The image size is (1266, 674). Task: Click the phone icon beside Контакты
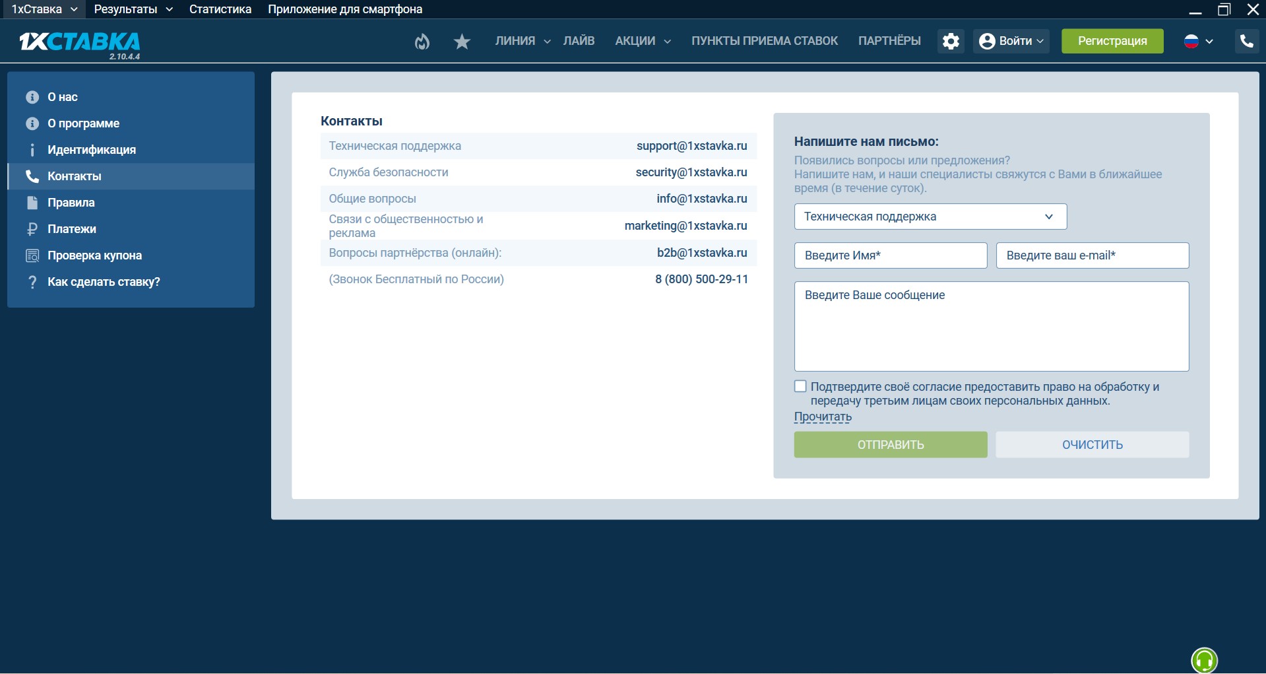32,176
